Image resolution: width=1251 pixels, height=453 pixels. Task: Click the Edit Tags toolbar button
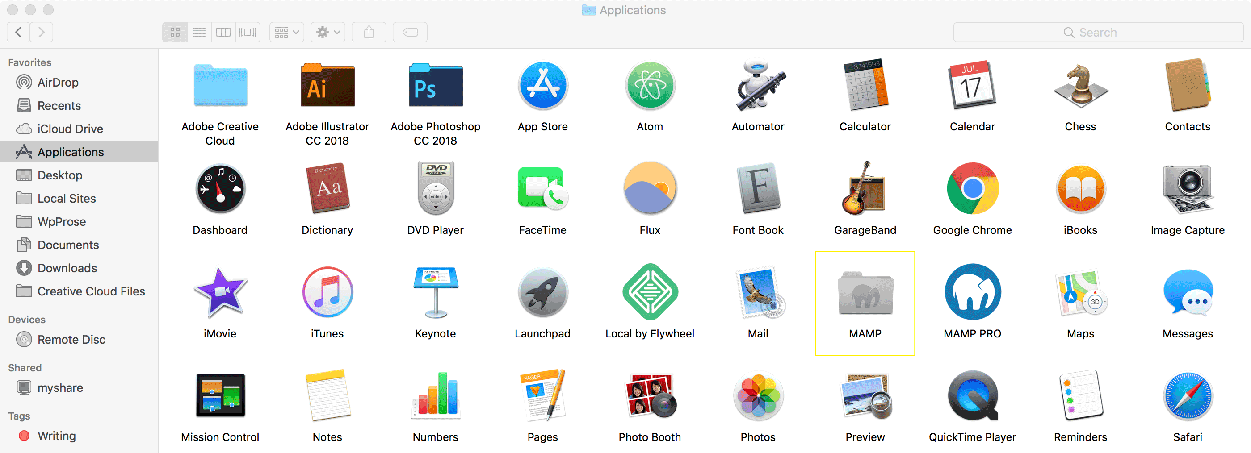tap(410, 32)
